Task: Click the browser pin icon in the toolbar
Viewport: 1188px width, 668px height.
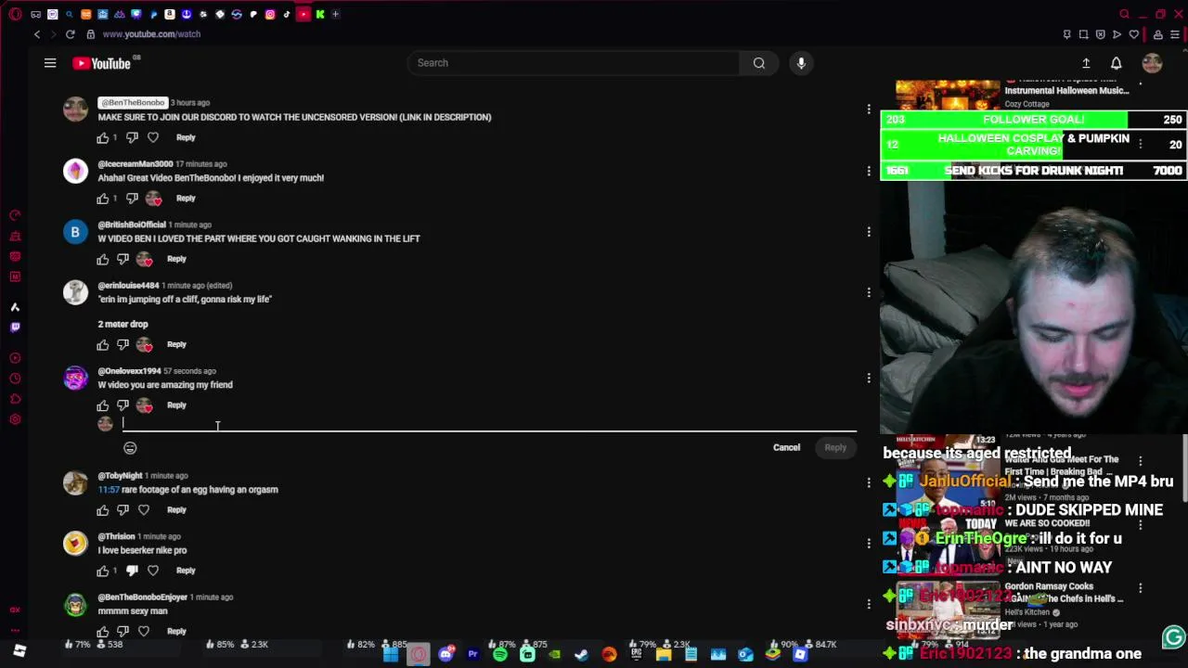Action: 1066,34
